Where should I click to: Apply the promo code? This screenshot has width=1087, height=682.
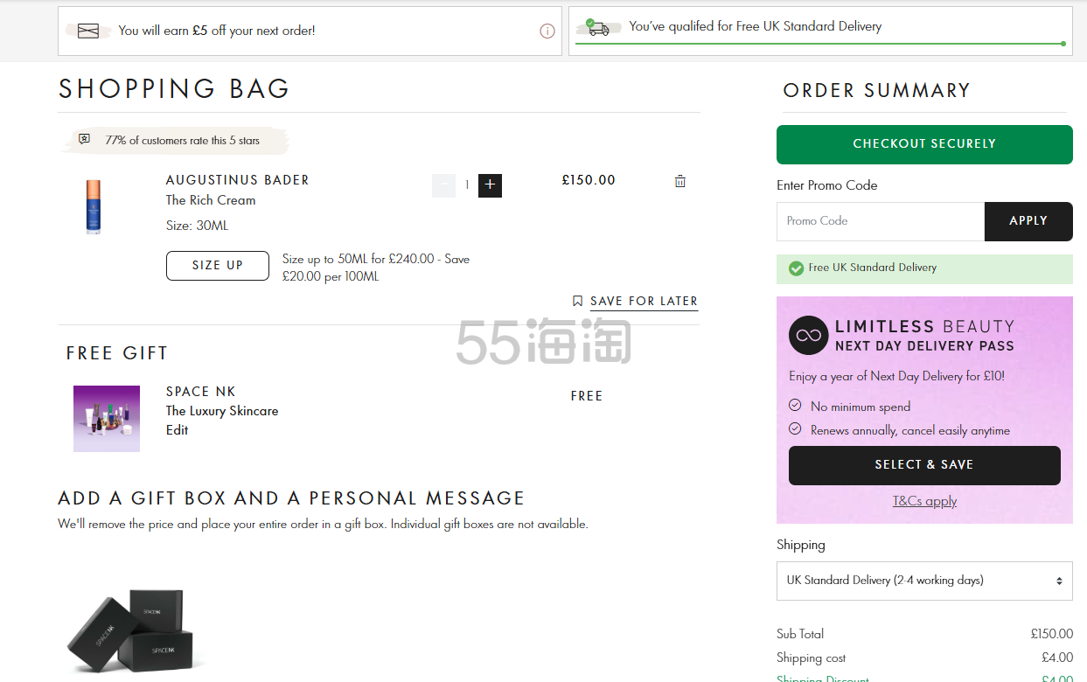tap(1028, 221)
